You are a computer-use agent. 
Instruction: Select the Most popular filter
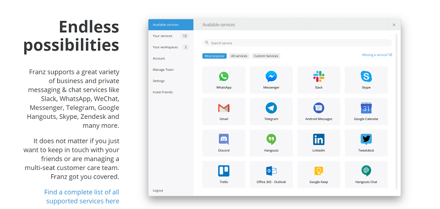[215, 56]
